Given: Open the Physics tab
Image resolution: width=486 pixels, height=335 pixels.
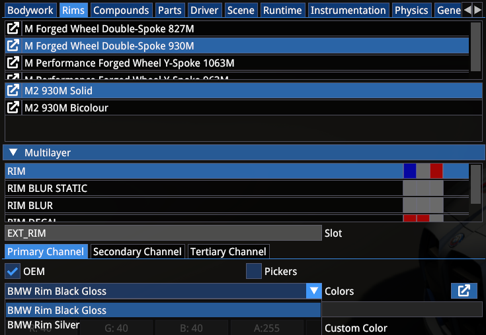Looking at the screenshot, I should (x=411, y=10).
